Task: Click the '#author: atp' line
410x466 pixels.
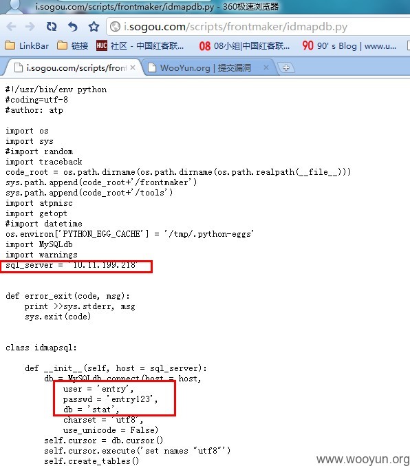Action: click(x=34, y=110)
